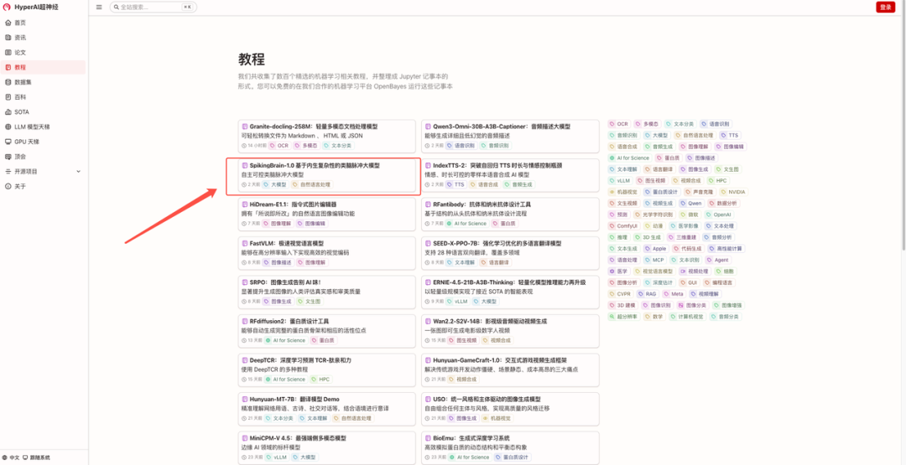Expand the 开源项目 submenu chevron

(81, 171)
